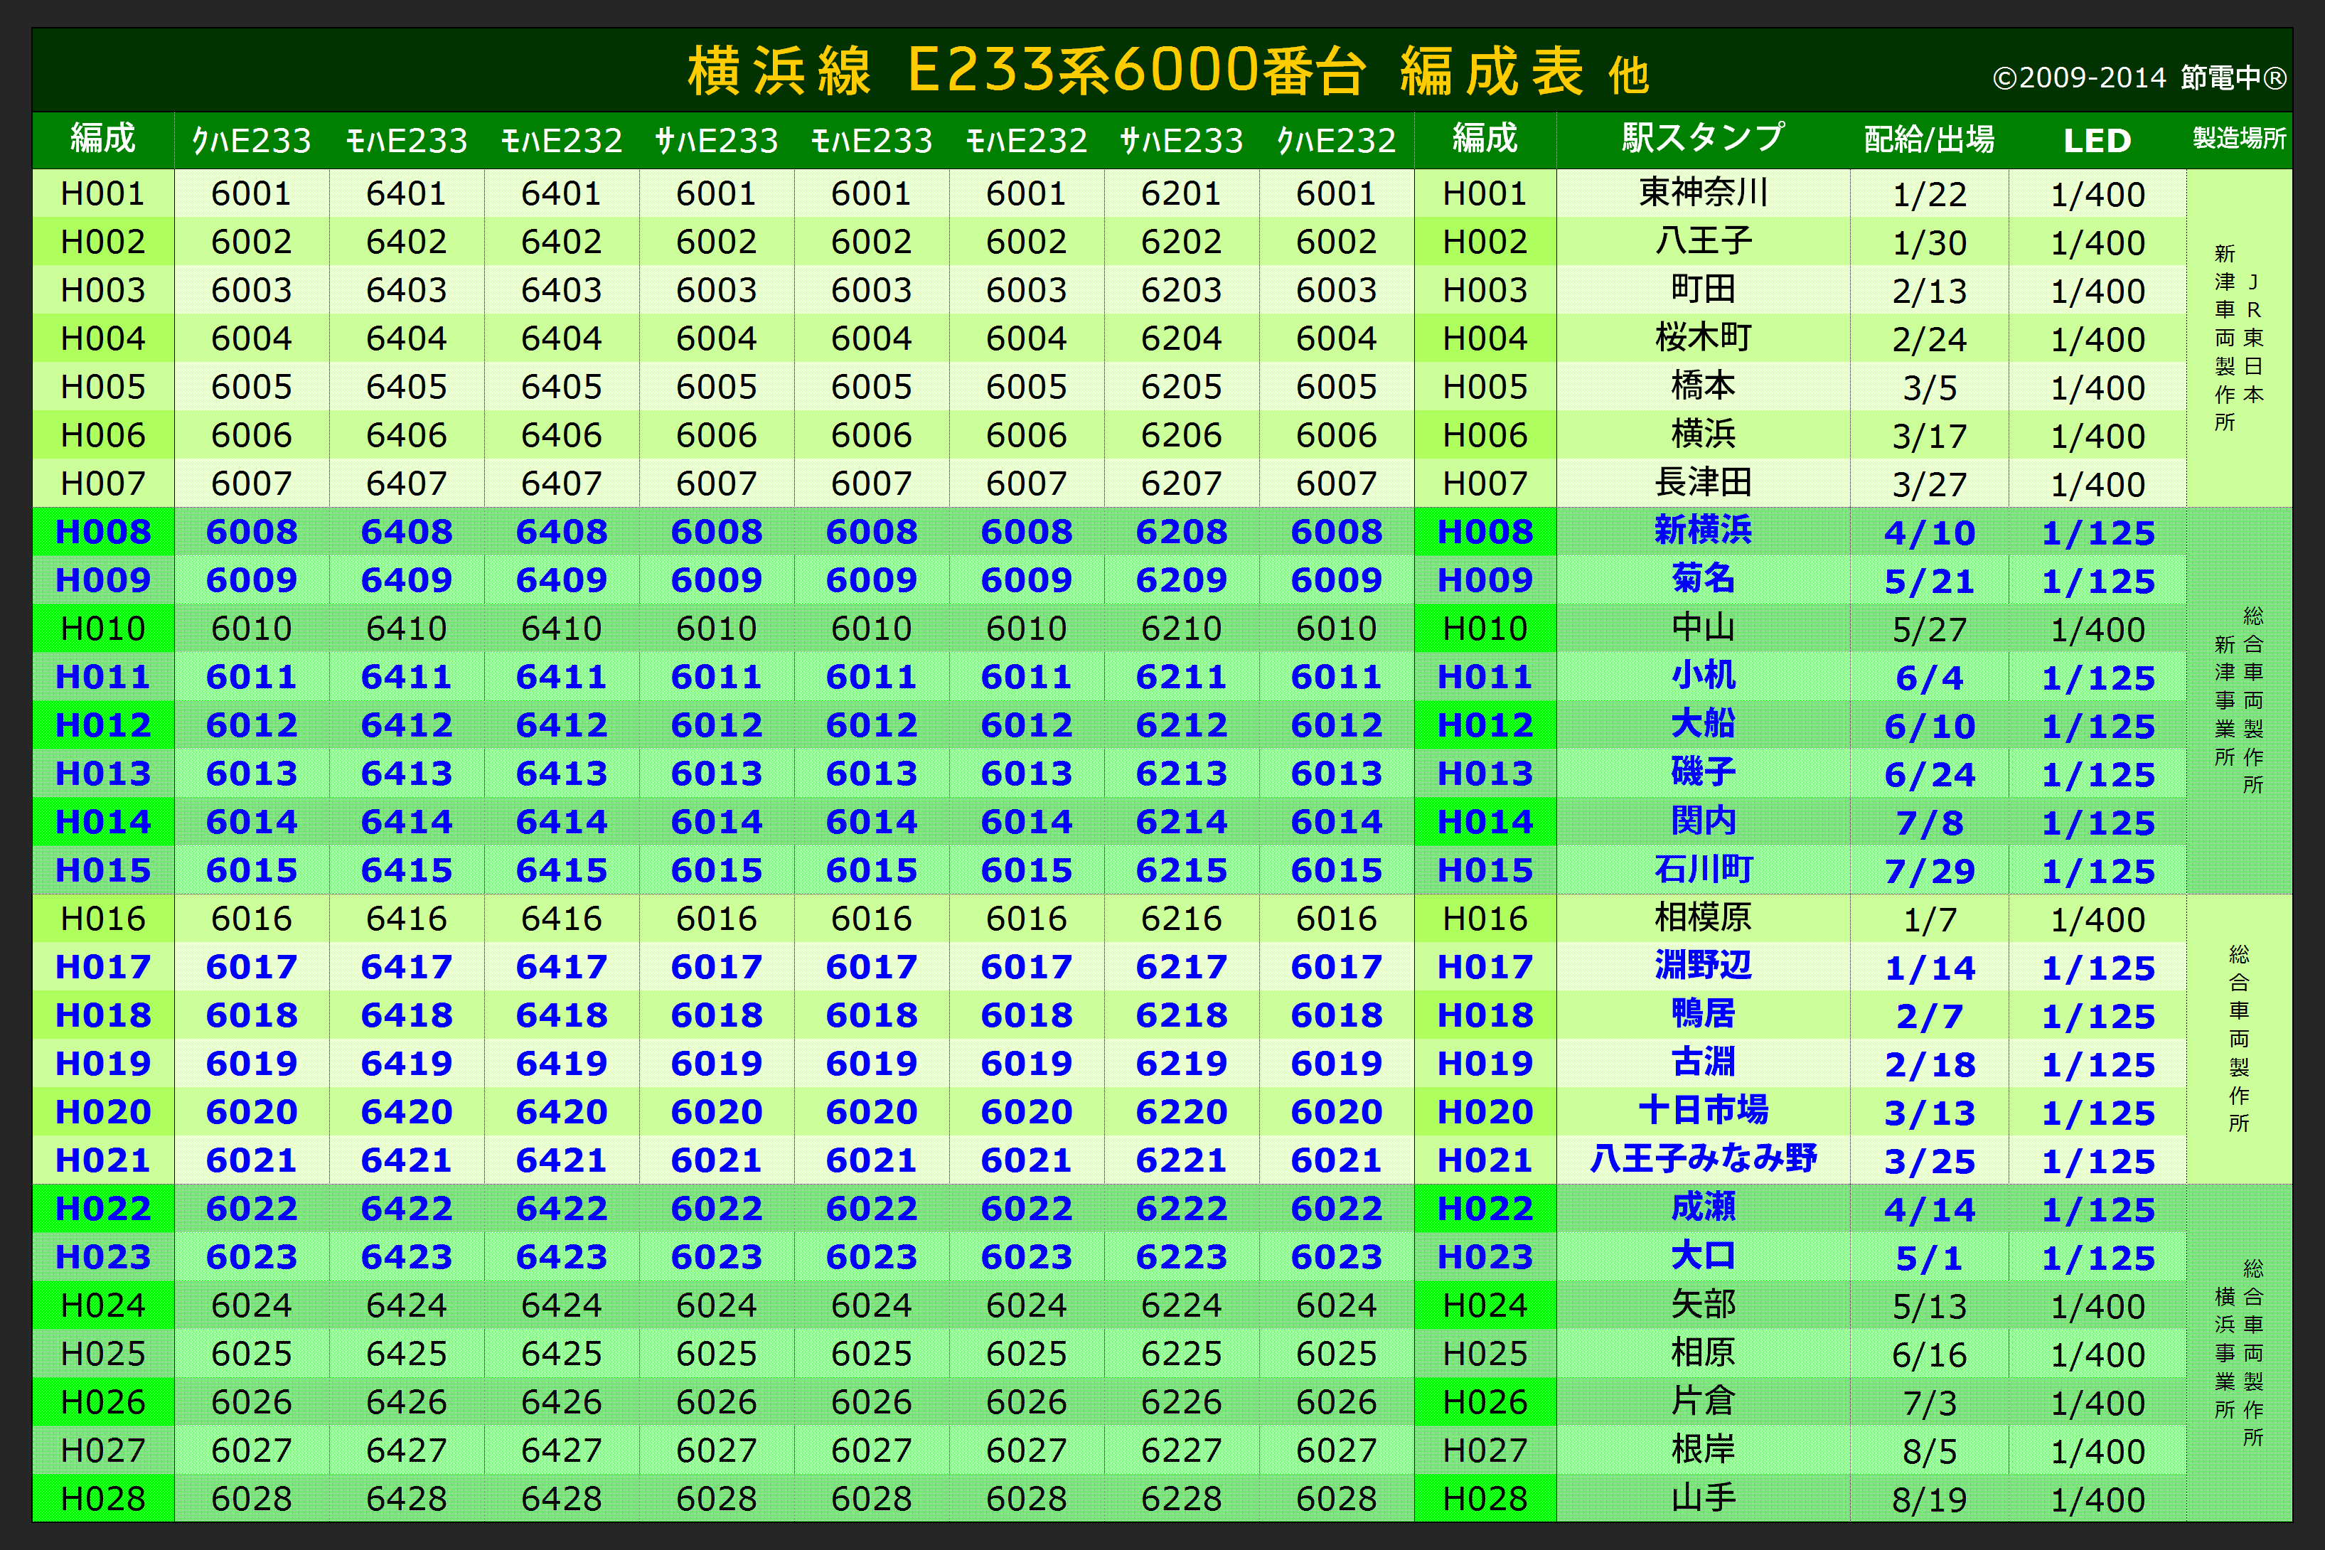
Task: Click the 小机 station cell
Action: point(1702,676)
